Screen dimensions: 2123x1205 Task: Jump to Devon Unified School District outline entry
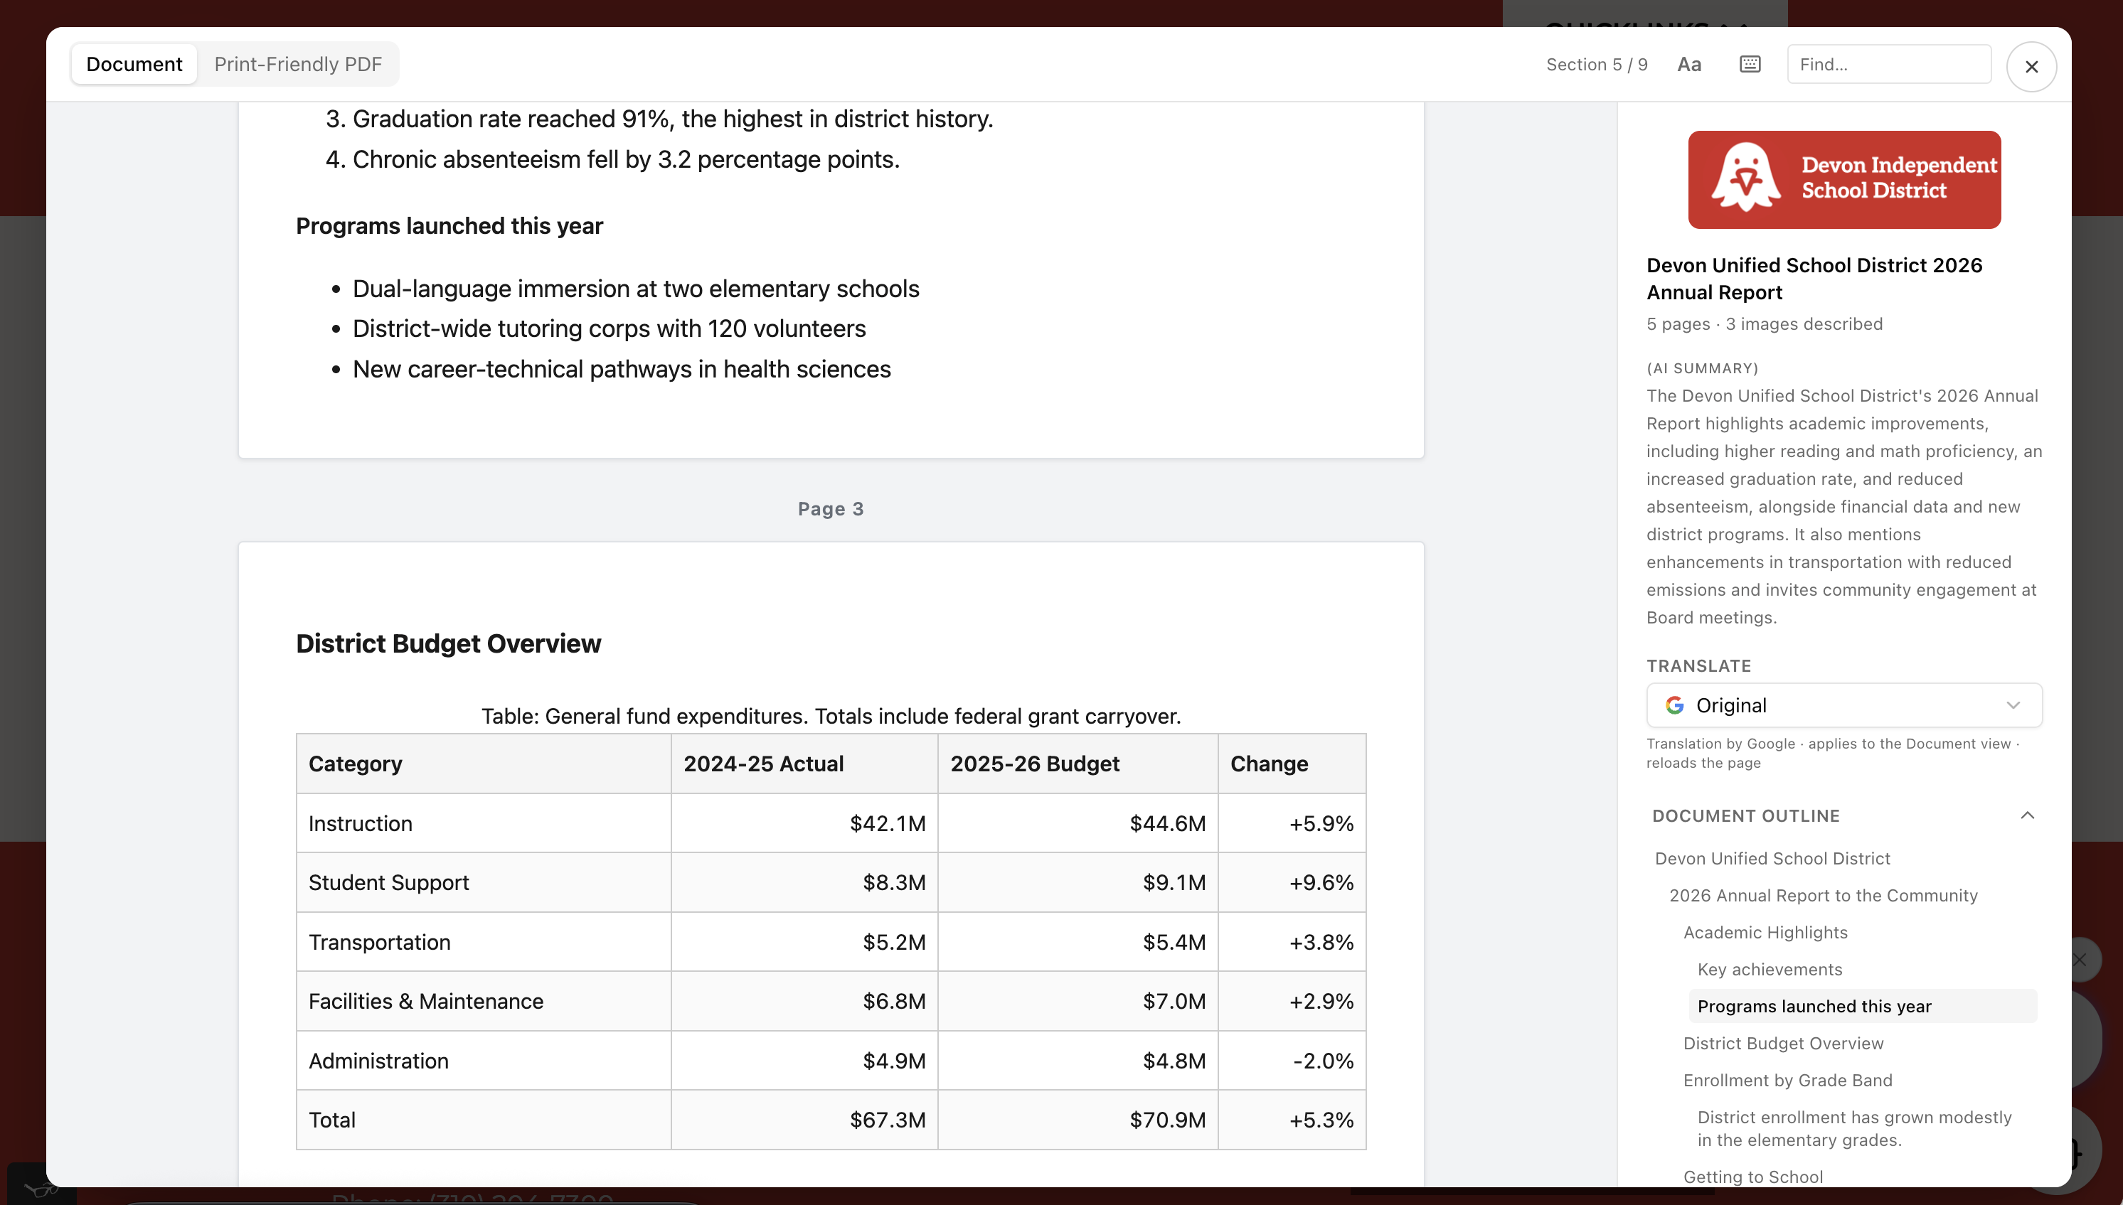(x=1772, y=858)
